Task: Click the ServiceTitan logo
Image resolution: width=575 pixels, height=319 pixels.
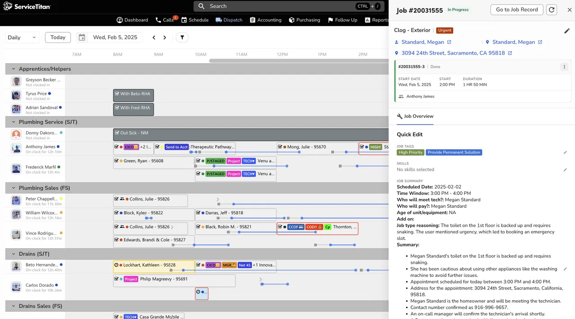Action: pos(27,6)
